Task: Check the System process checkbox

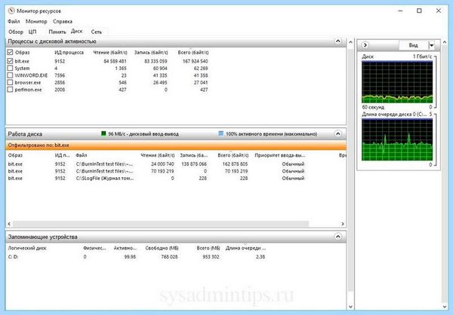Action: (10, 68)
